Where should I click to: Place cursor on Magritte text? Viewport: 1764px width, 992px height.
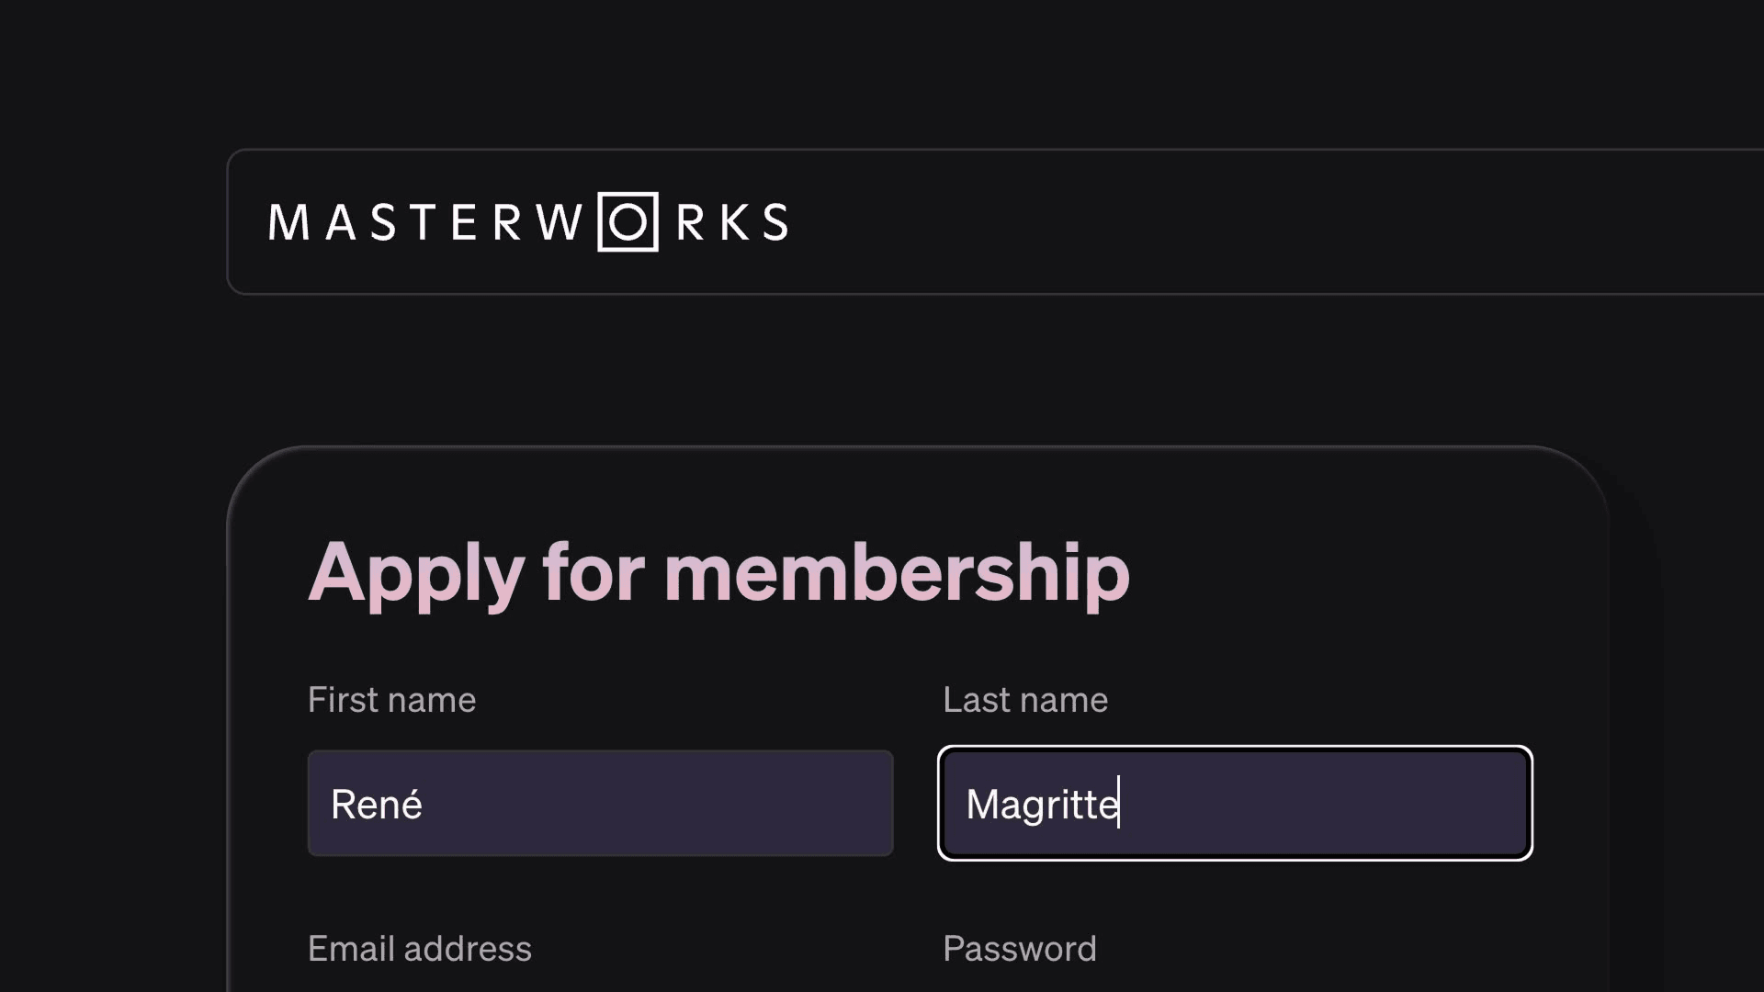click(x=1041, y=805)
